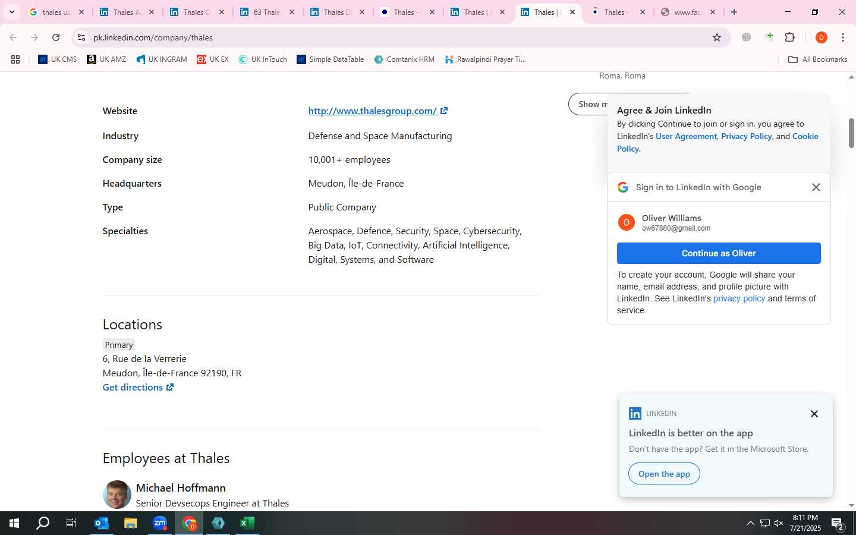Show hidden system tray icons
Screen dimensions: 856x535
[x=750, y=523]
